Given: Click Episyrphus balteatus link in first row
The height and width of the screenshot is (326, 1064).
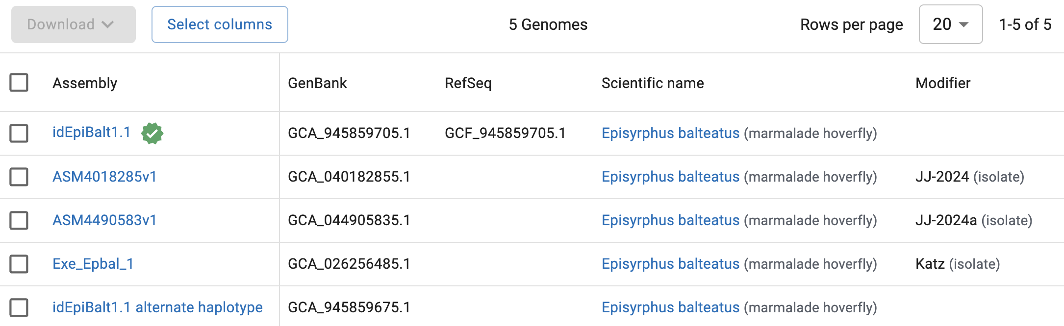Looking at the screenshot, I should coord(670,133).
